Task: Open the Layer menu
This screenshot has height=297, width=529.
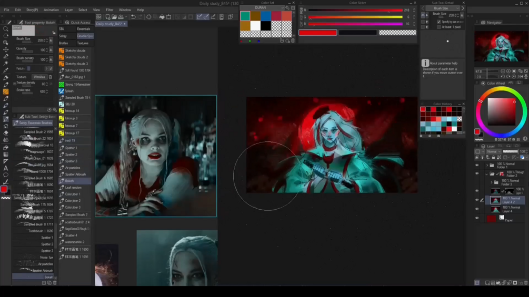Action: point(69,10)
